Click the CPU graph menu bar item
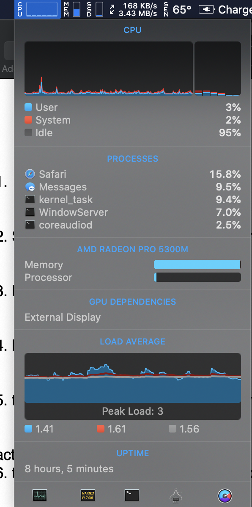This screenshot has width=252, height=507. coord(38,9)
